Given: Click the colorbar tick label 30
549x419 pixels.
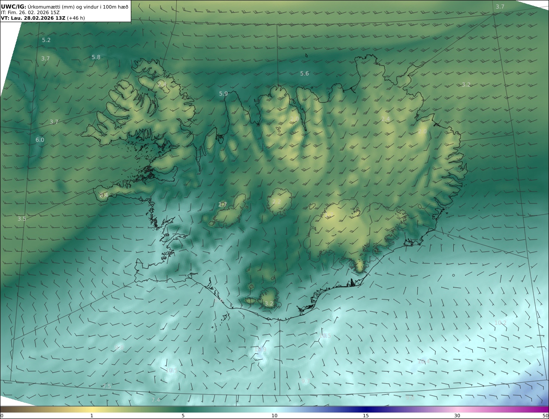Looking at the screenshot, I should [x=457, y=416].
